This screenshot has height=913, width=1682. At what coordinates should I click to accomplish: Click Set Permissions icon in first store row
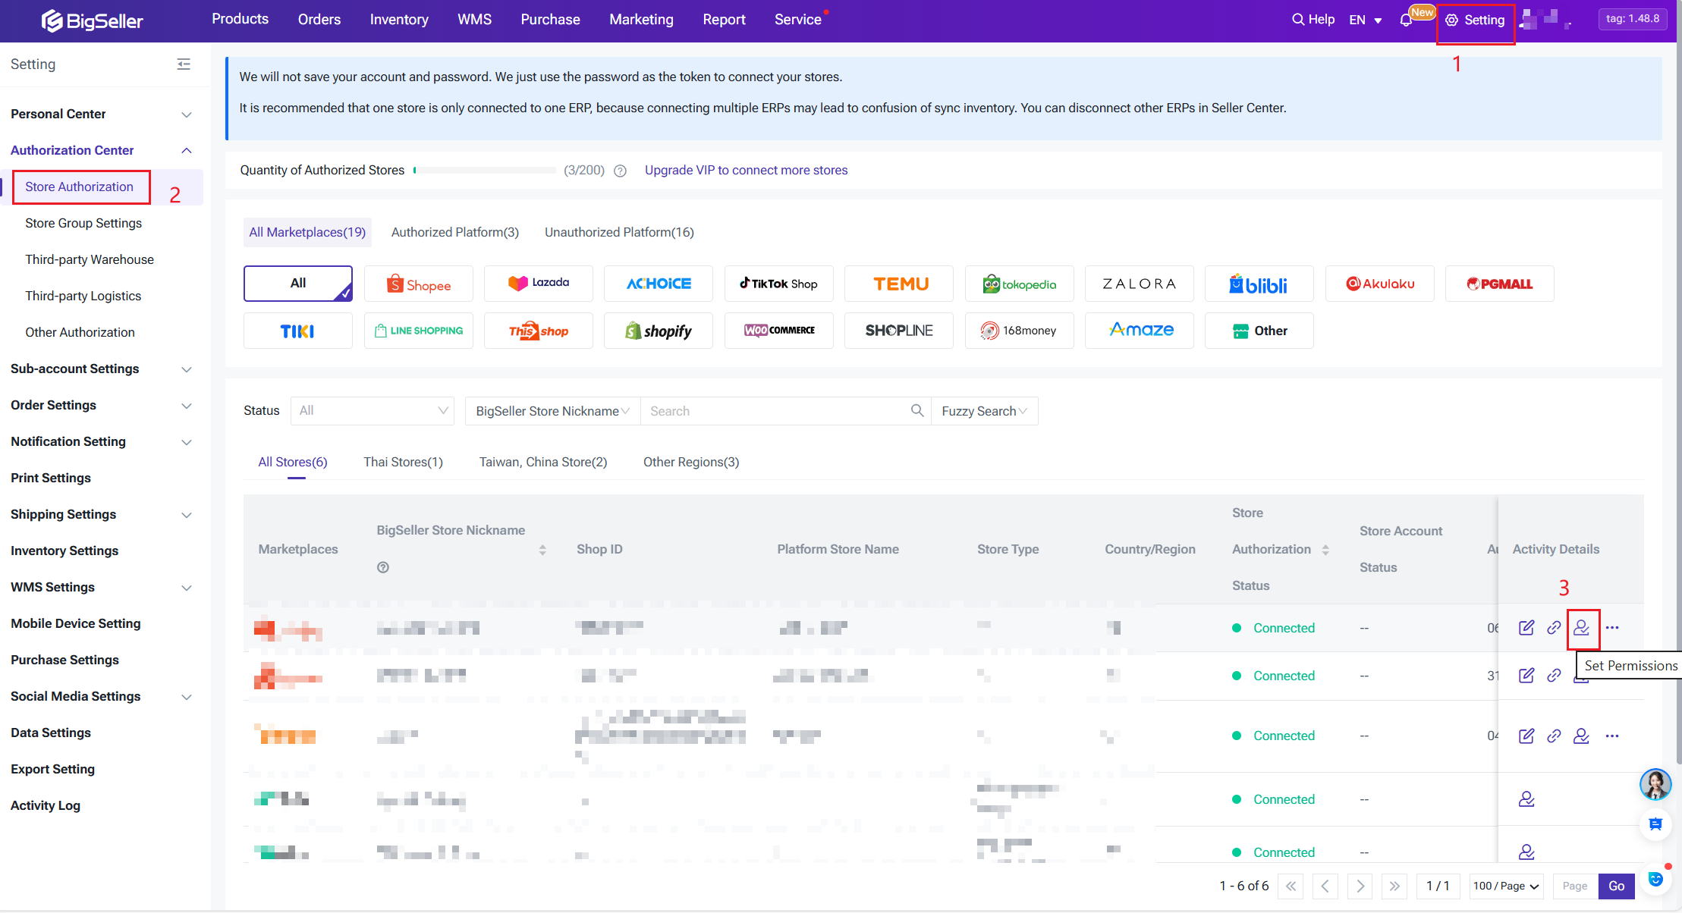1582,628
